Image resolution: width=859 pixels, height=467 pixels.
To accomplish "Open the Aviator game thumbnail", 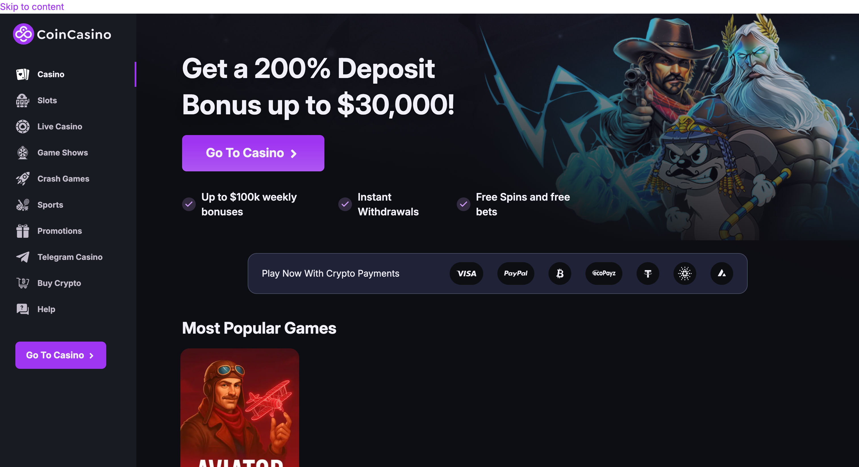I will (x=240, y=408).
